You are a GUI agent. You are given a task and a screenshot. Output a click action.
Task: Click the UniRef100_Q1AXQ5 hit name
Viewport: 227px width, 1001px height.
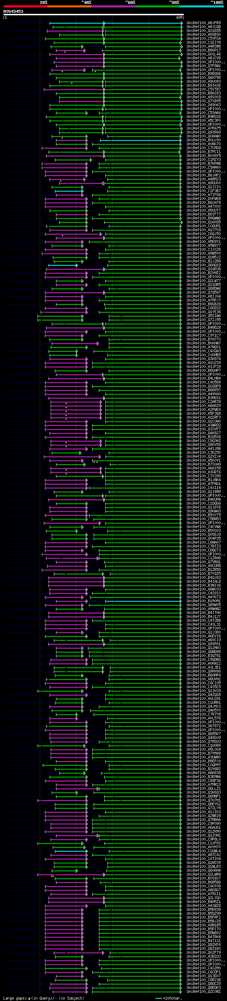(204, 222)
